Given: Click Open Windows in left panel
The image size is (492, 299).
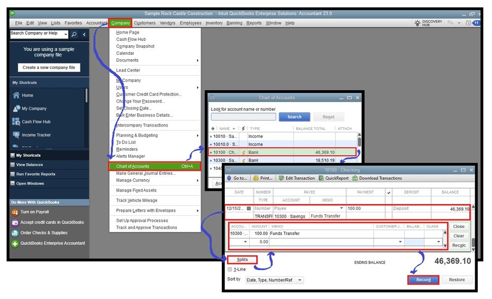Looking at the screenshot, I should 30,183.
